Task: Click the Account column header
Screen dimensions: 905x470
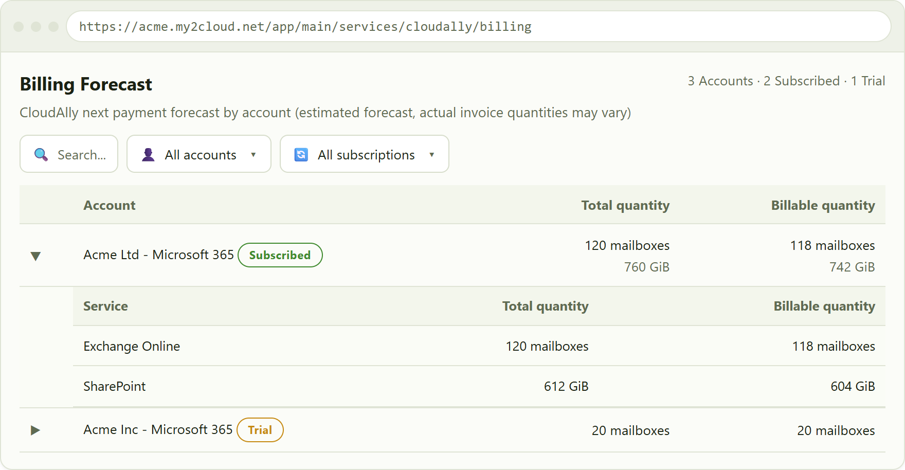Action: (110, 206)
